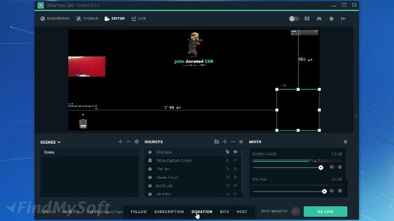The height and width of the screenshot is (221, 394).
Task: Open Sources panel gear properties
Action: (241, 142)
